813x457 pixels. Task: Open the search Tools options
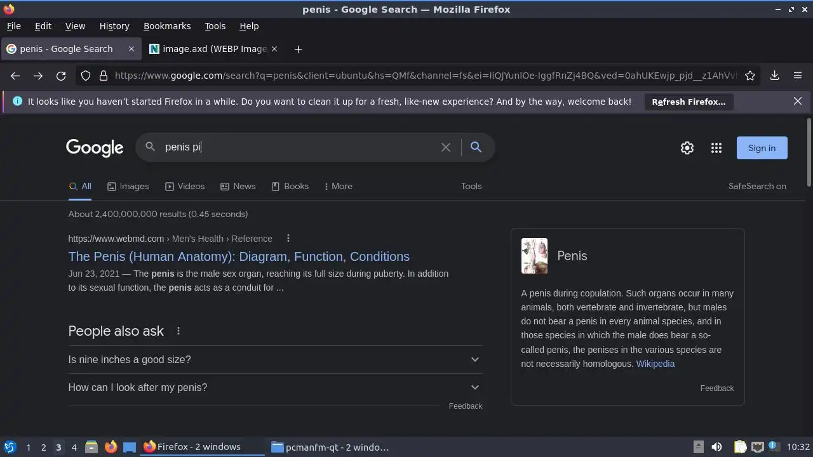(471, 186)
